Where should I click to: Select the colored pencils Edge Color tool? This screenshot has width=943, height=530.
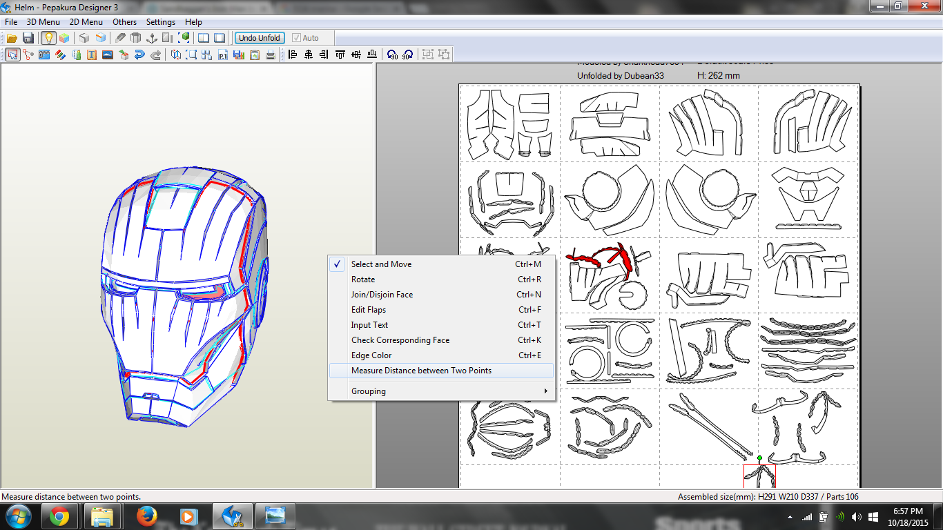(60, 55)
